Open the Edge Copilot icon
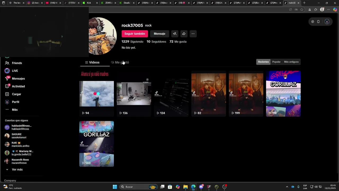The height and width of the screenshot is (191, 339). coord(335,10)
